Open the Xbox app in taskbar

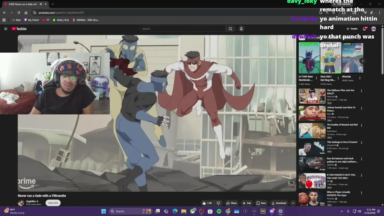(x=193, y=211)
